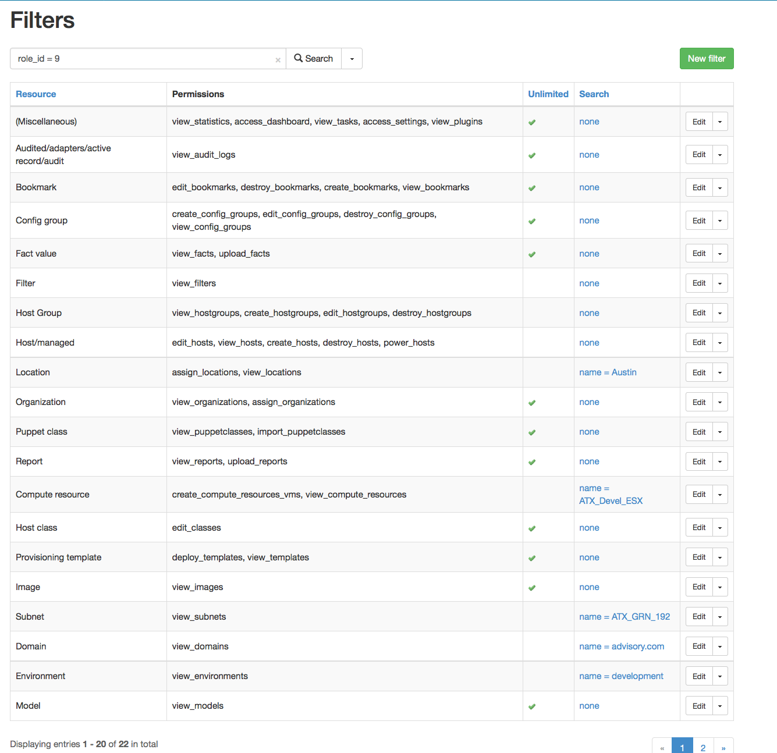
Task: Open actions caret for the Location row
Action: click(720, 372)
